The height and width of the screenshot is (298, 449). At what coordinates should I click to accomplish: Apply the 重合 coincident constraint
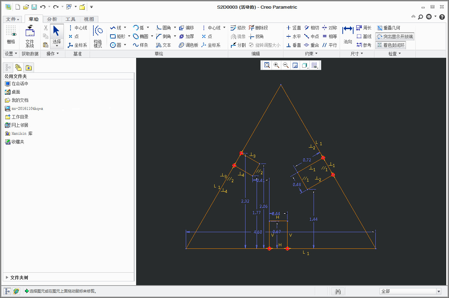311,45
